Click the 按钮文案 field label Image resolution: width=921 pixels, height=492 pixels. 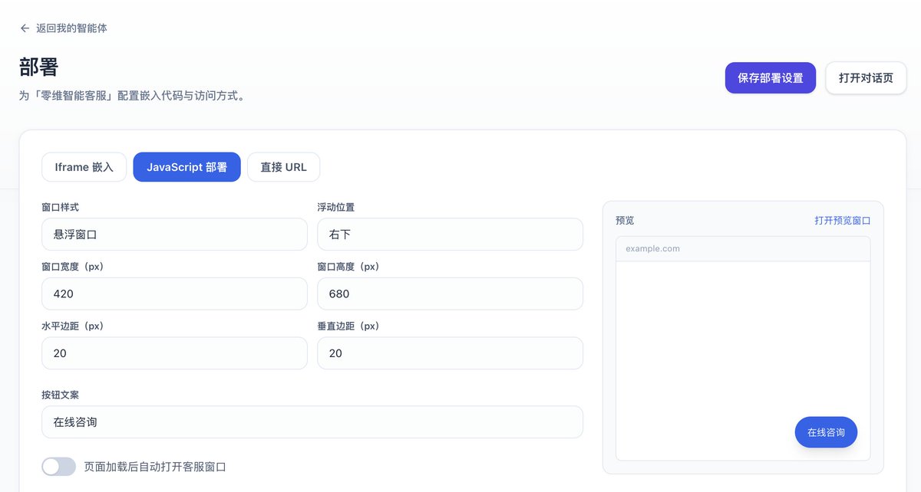(60, 395)
